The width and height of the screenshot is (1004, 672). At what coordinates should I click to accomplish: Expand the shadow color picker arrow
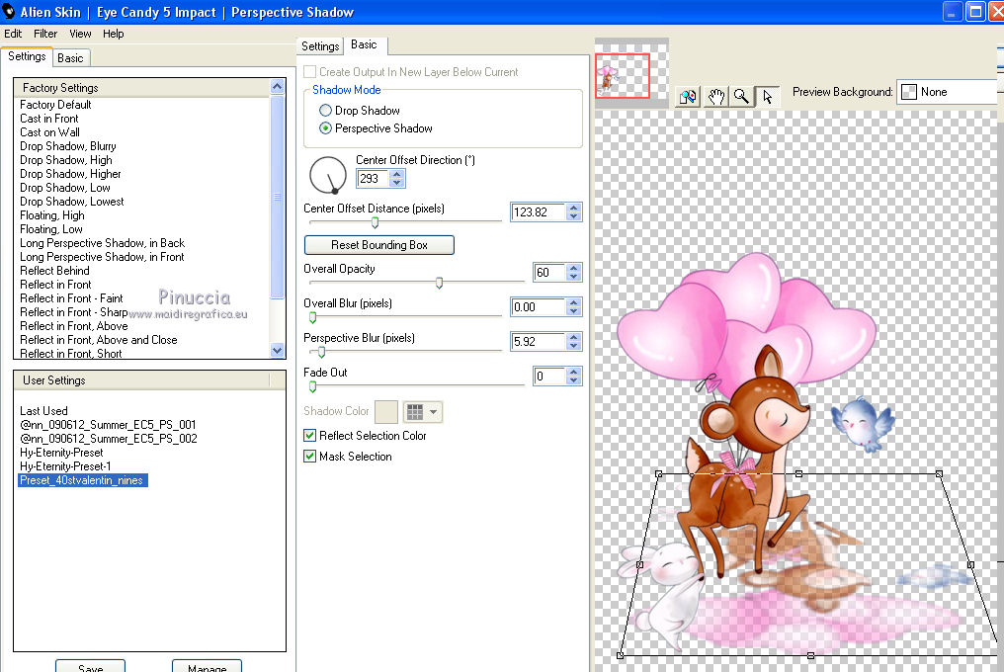tap(434, 412)
